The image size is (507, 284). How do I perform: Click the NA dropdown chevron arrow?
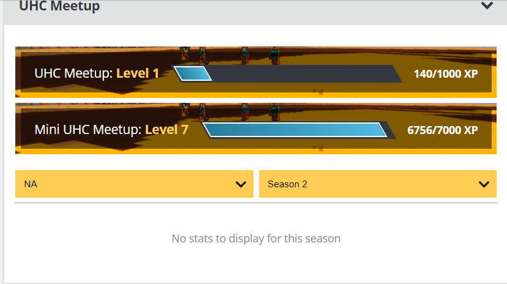[x=241, y=184]
